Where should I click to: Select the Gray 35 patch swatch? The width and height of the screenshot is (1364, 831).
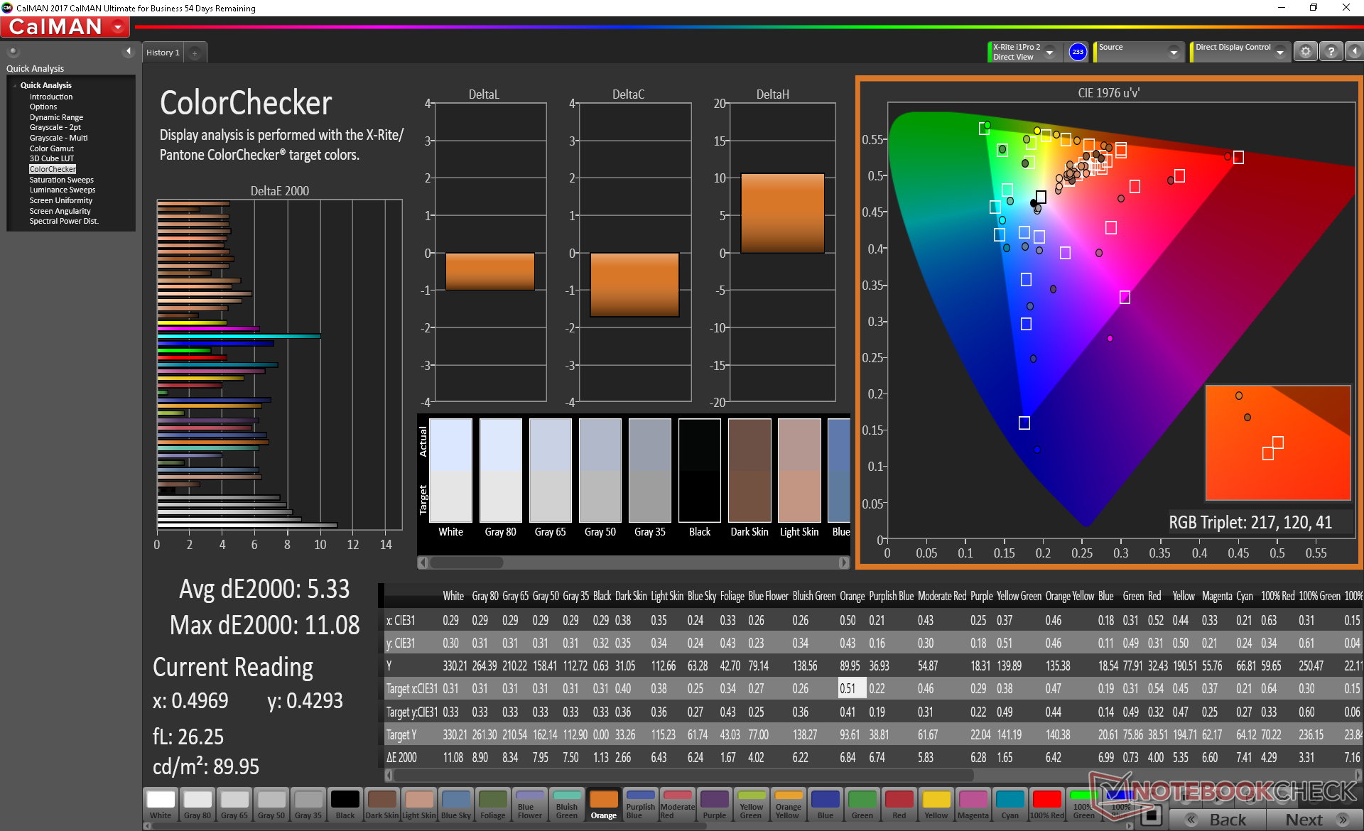pyautogui.click(x=308, y=805)
